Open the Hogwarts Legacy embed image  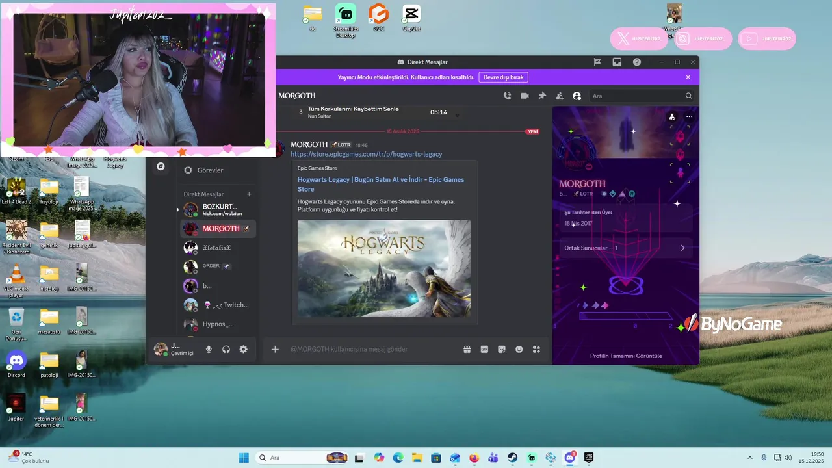[x=384, y=268]
